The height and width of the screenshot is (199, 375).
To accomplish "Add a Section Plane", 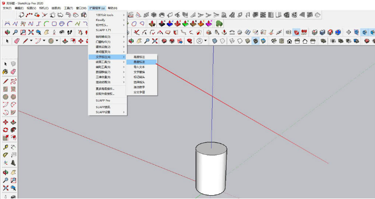I will [349, 32].
